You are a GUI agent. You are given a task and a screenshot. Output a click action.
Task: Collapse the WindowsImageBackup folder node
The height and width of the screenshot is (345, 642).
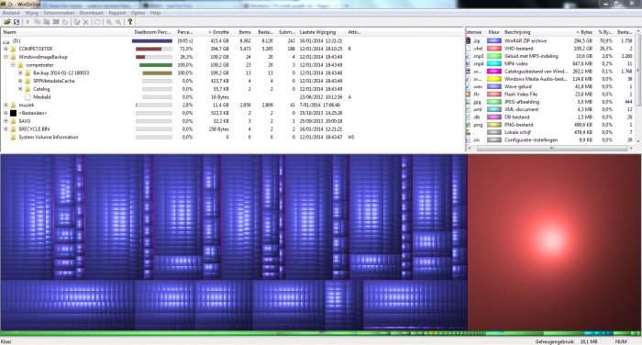(6, 57)
